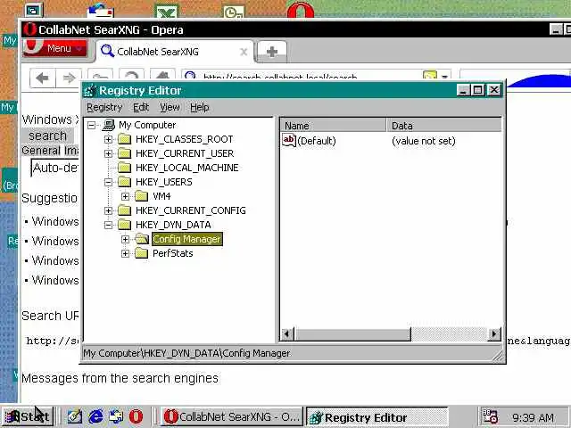The height and width of the screenshot is (428, 571).
Task: Open a new tab in Opera
Action: click(x=272, y=52)
